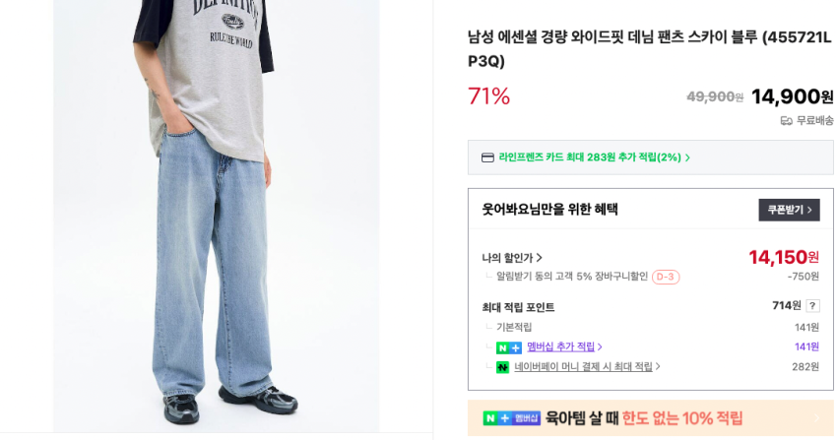Image resolution: width=837 pixels, height=440 pixels.
Task: Click the N+ 멤버십 banner badge
Action: point(511,418)
